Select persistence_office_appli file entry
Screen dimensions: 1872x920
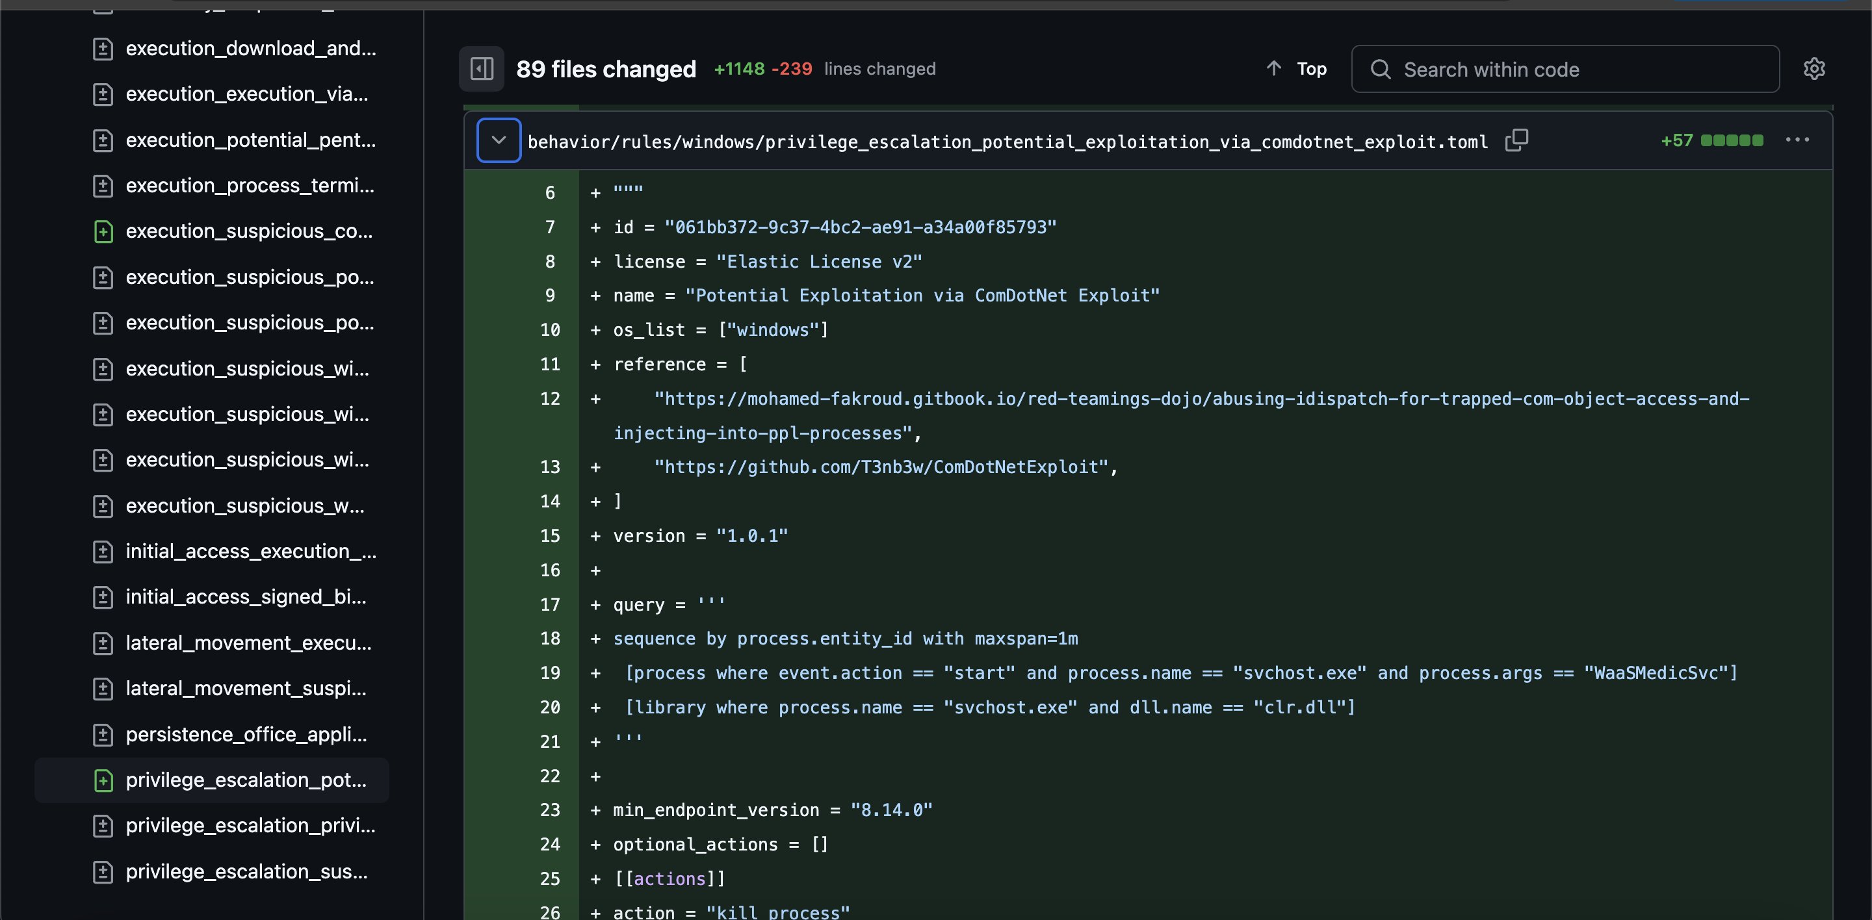coord(246,734)
